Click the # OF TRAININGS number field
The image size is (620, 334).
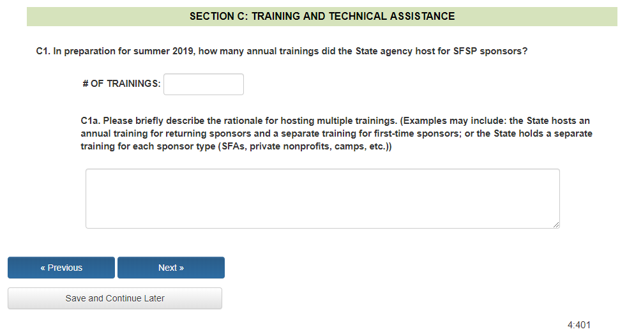203,84
